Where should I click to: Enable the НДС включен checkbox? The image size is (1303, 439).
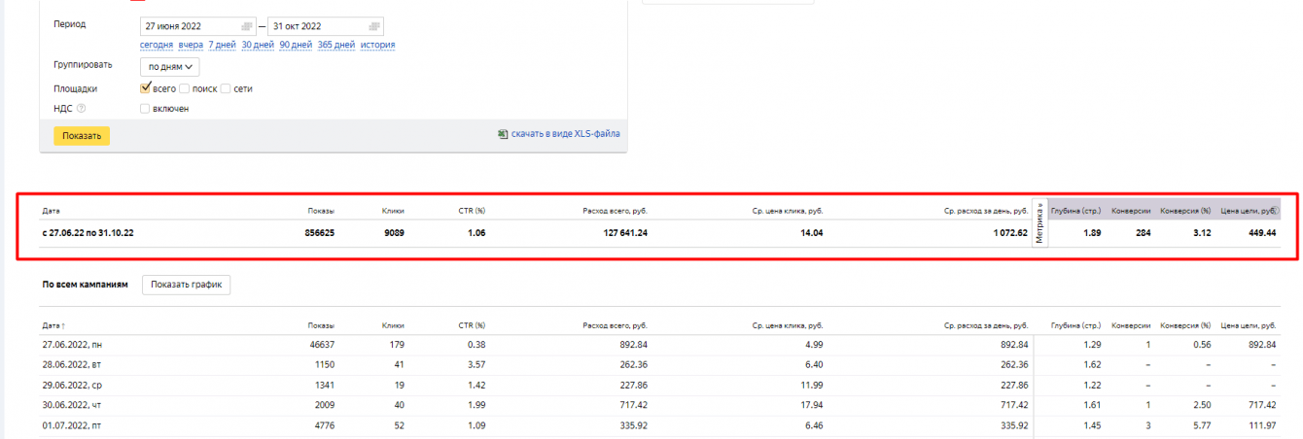click(x=146, y=109)
